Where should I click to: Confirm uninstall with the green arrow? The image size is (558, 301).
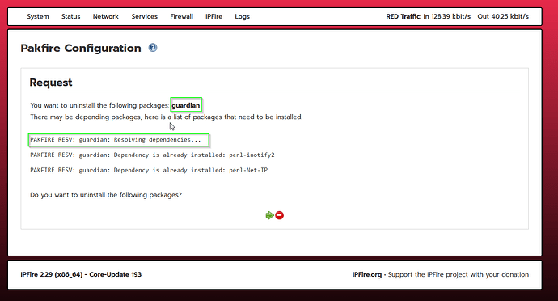point(270,215)
